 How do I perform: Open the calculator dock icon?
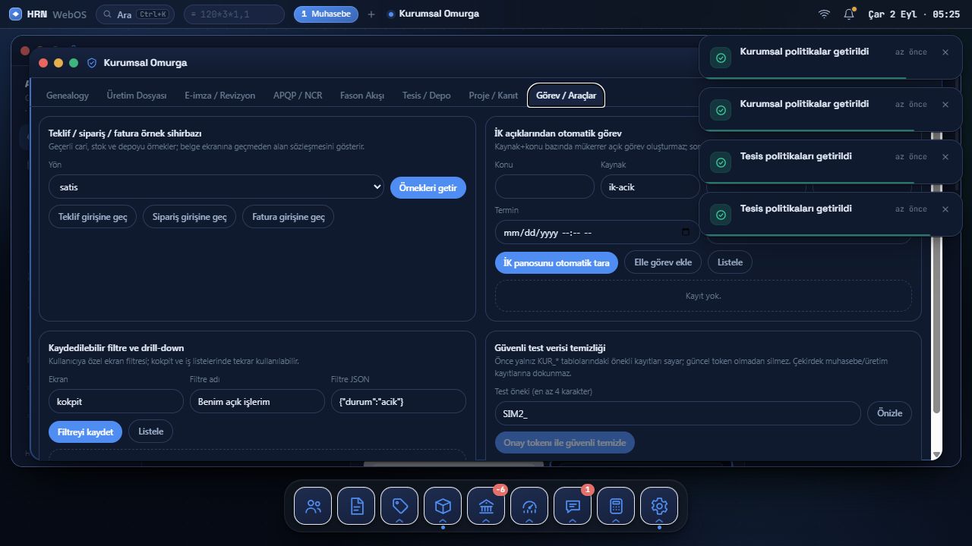[616, 506]
